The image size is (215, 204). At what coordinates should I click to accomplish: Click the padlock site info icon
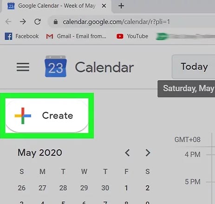(56, 22)
